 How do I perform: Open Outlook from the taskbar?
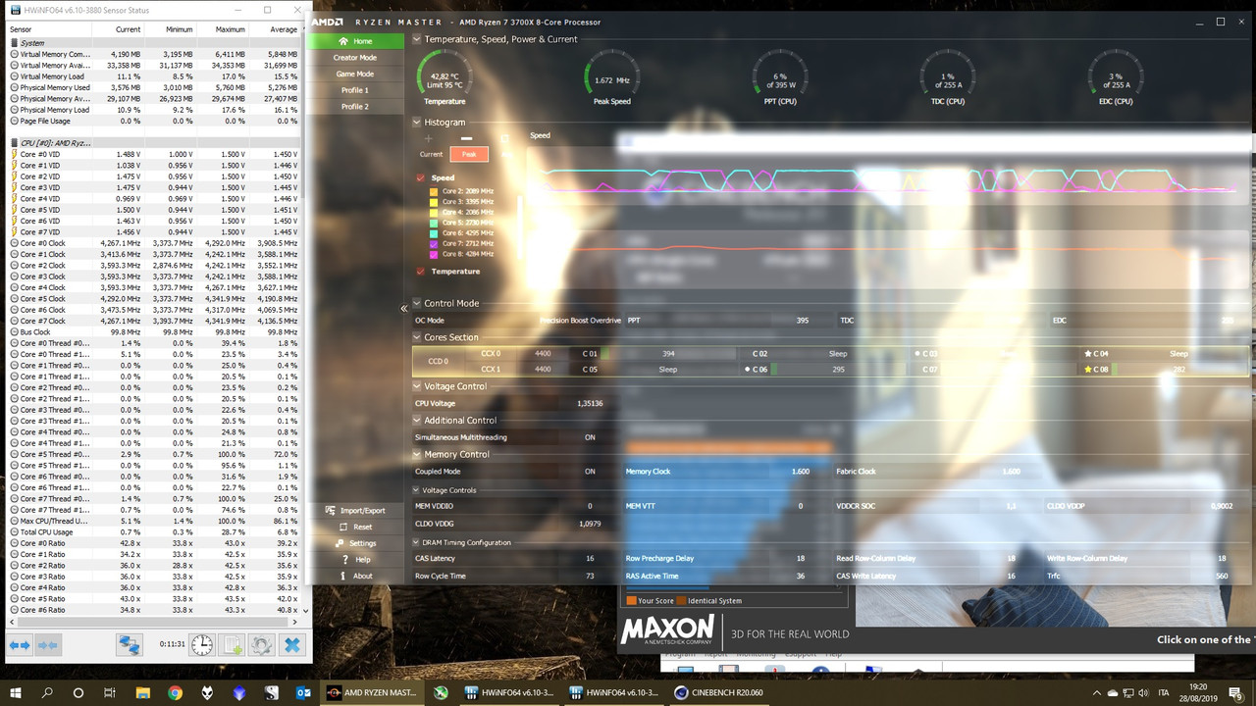point(303,692)
